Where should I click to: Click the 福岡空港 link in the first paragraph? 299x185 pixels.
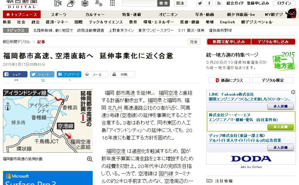(x=168, y=93)
